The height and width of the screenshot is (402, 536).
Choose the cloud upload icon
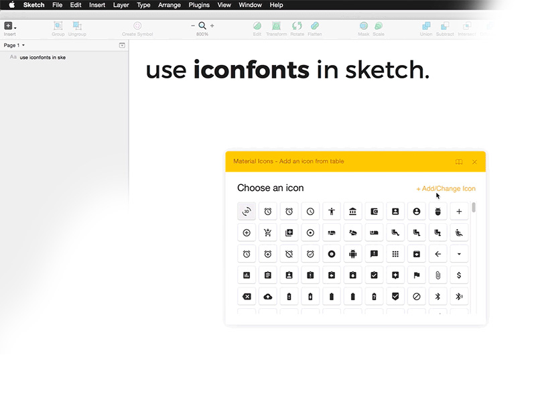[x=267, y=296]
